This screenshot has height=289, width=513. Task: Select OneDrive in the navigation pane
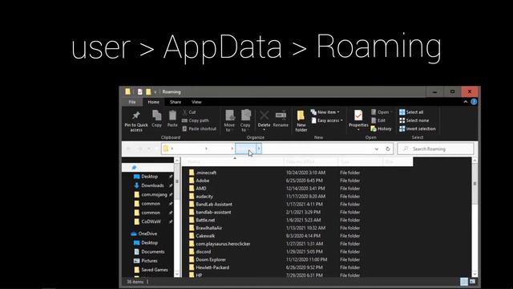[x=144, y=234]
